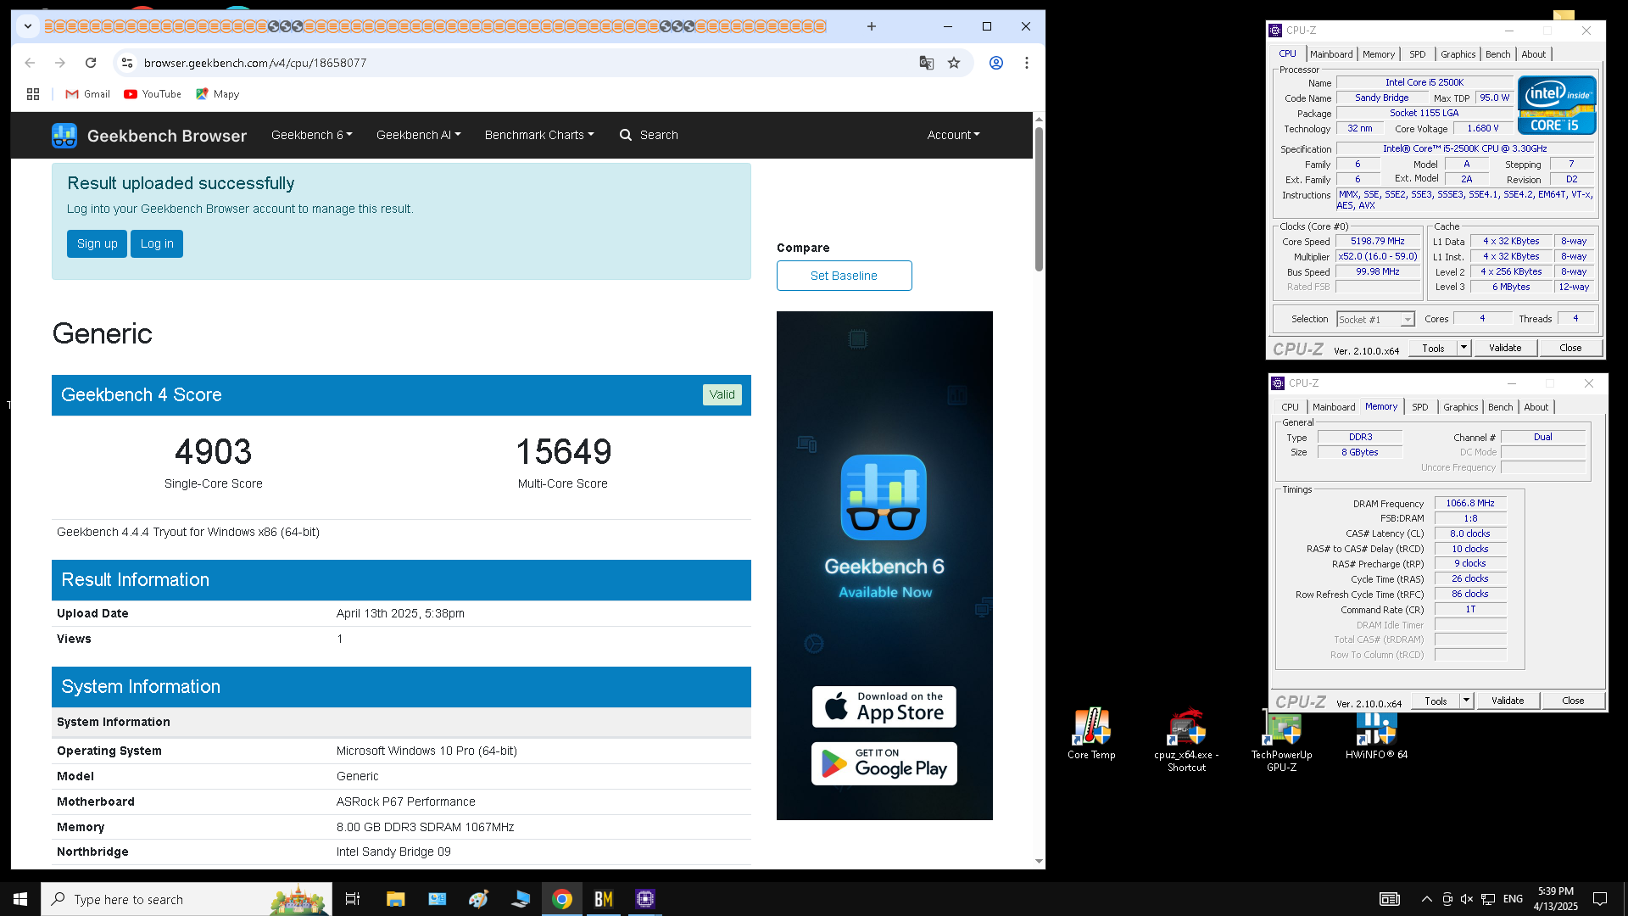Viewport: 1628px width, 916px height.
Task: Open the cpuz_x64.exe desktop shortcut
Action: coord(1186,740)
